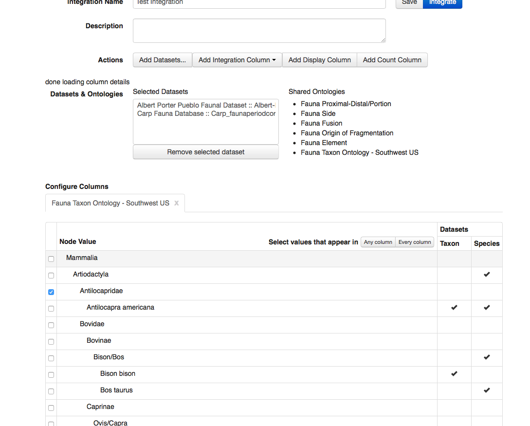The width and height of the screenshot is (530, 426).
Task: Check the Antilocapra americana checkbox
Action: pyautogui.click(x=51, y=309)
